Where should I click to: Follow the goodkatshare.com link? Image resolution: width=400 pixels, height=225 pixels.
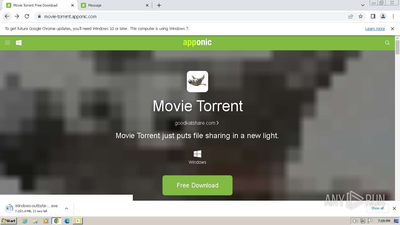point(197,123)
